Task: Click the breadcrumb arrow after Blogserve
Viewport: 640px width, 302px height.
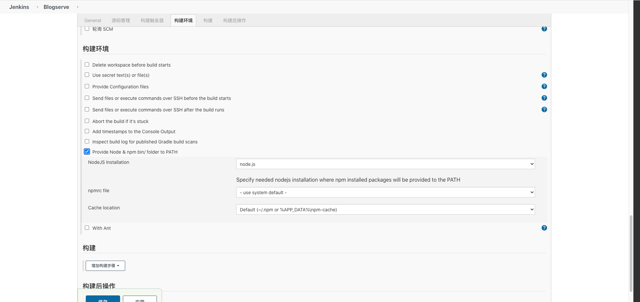Action: (78, 7)
